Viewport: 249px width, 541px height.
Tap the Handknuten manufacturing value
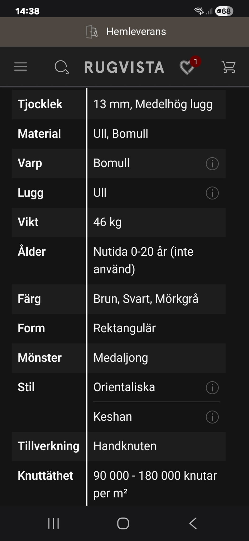pos(125,446)
